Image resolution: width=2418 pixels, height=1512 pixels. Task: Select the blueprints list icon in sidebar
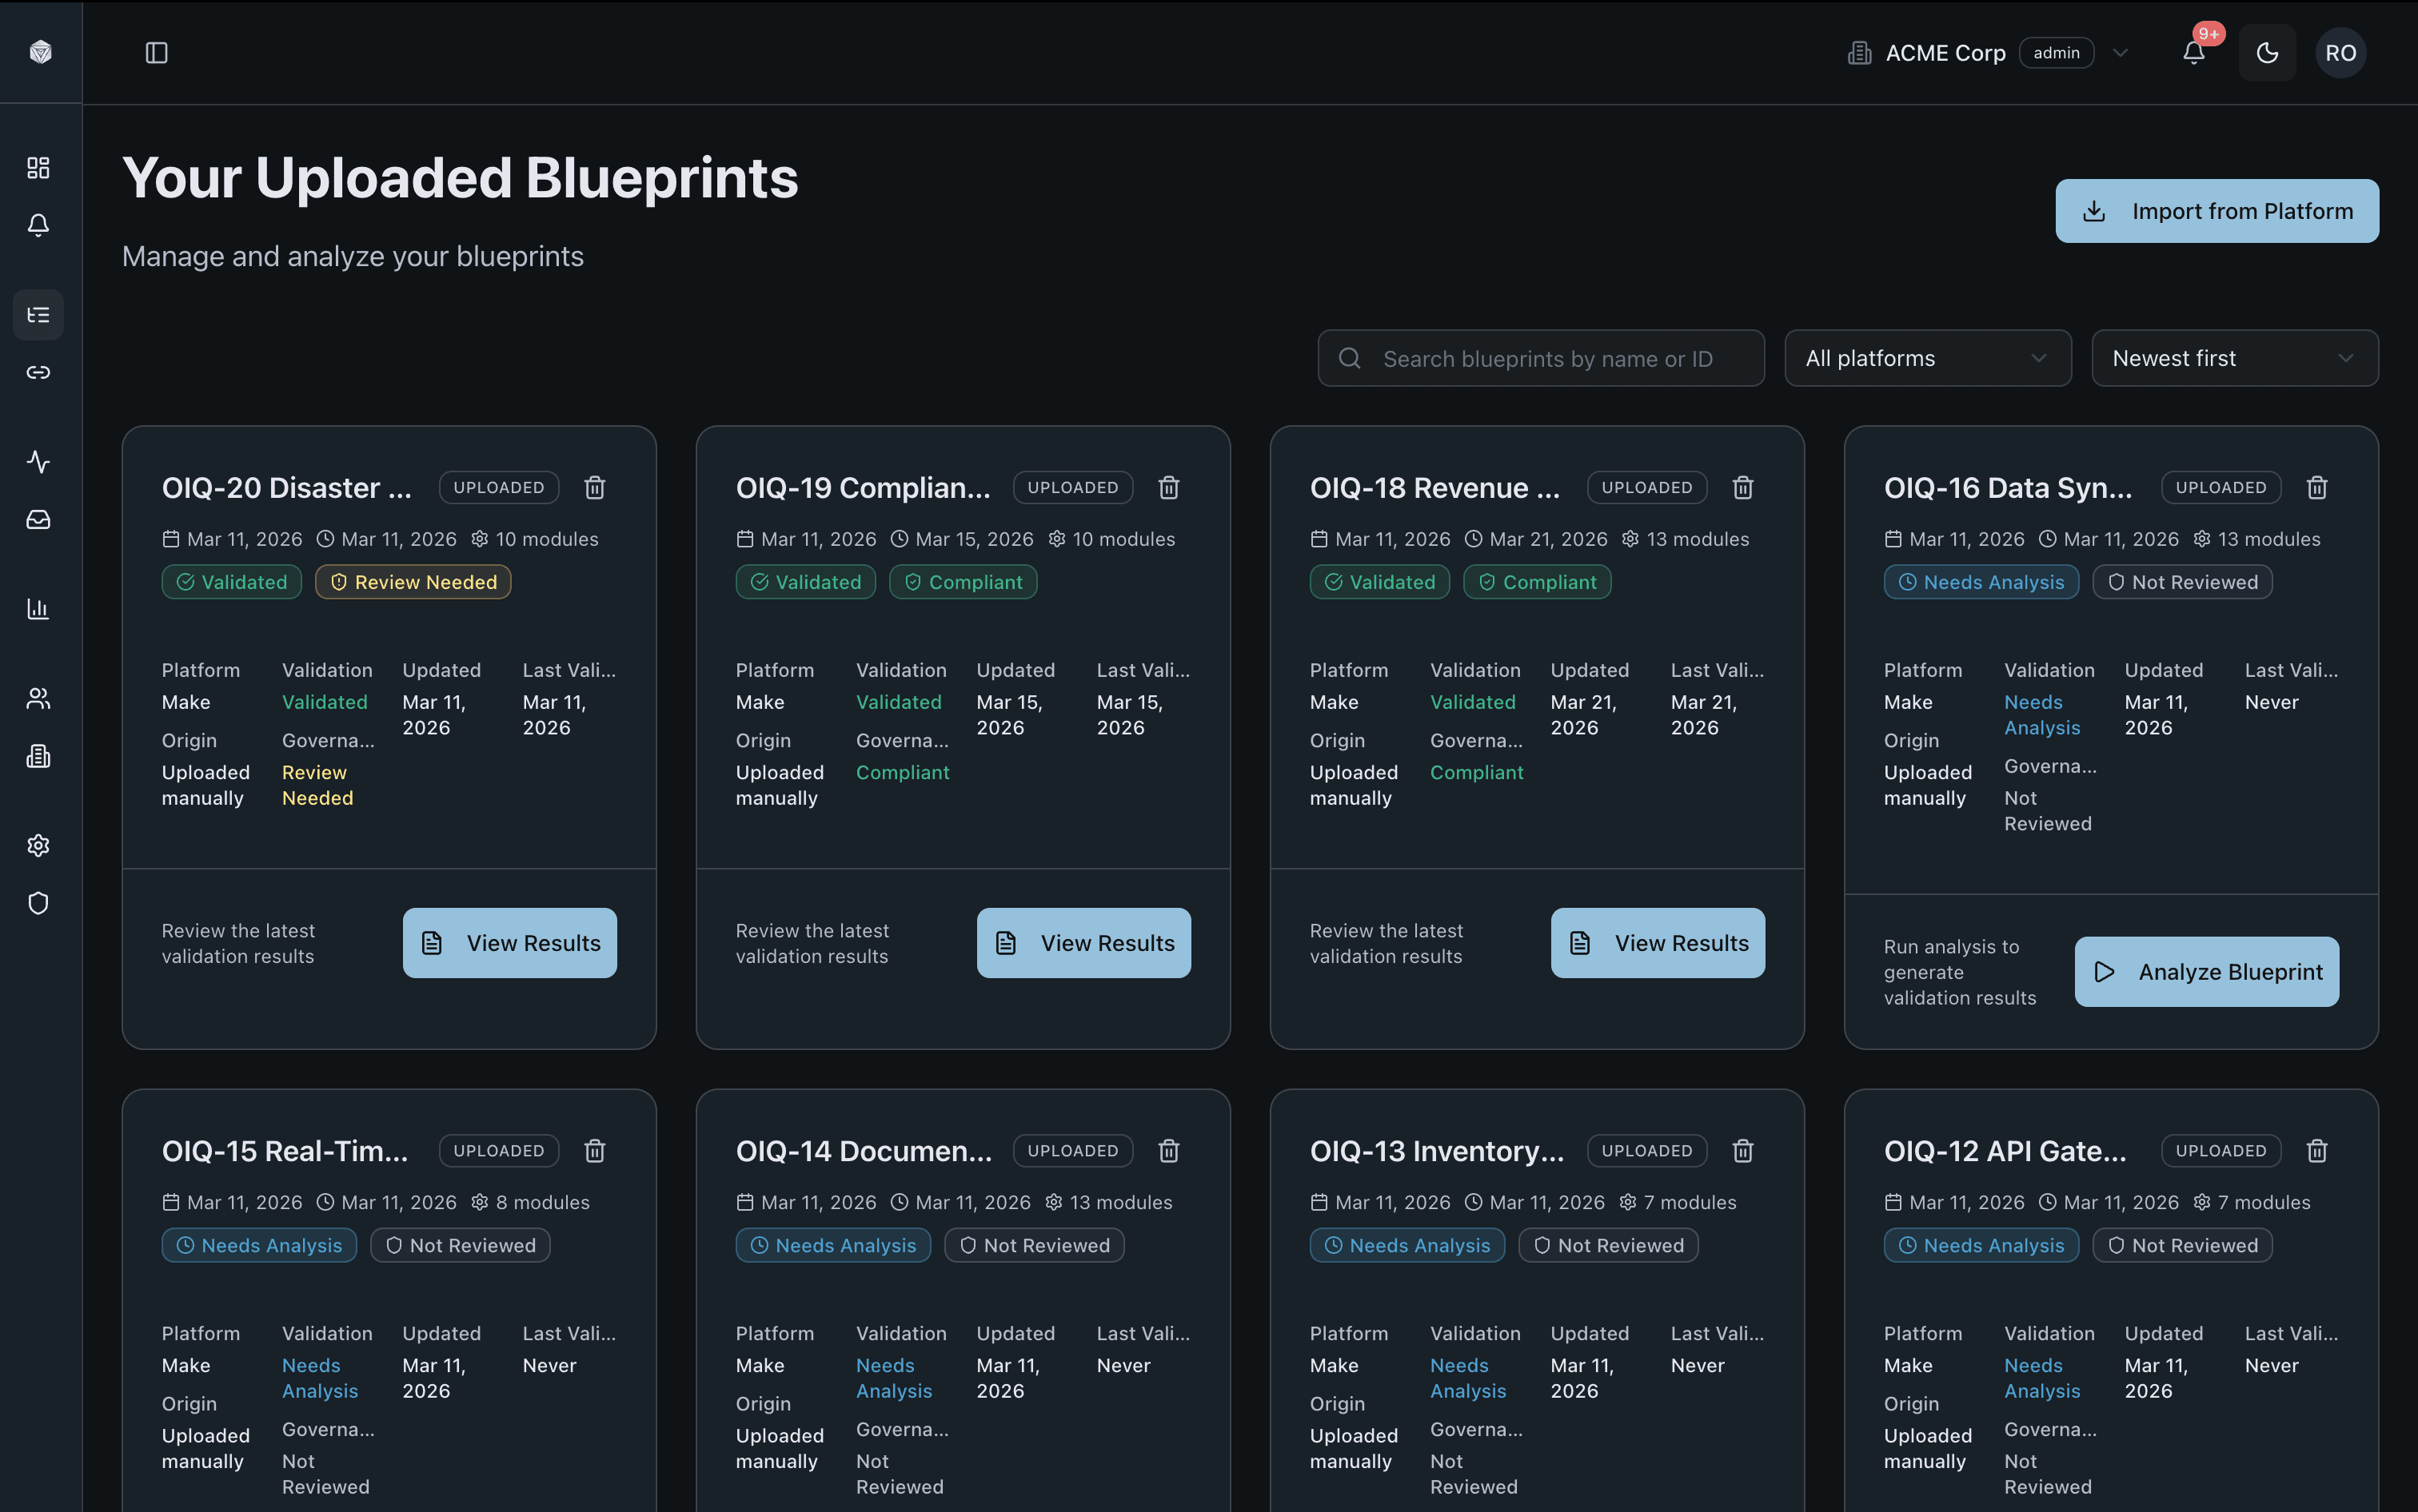(x=38, y=314)
